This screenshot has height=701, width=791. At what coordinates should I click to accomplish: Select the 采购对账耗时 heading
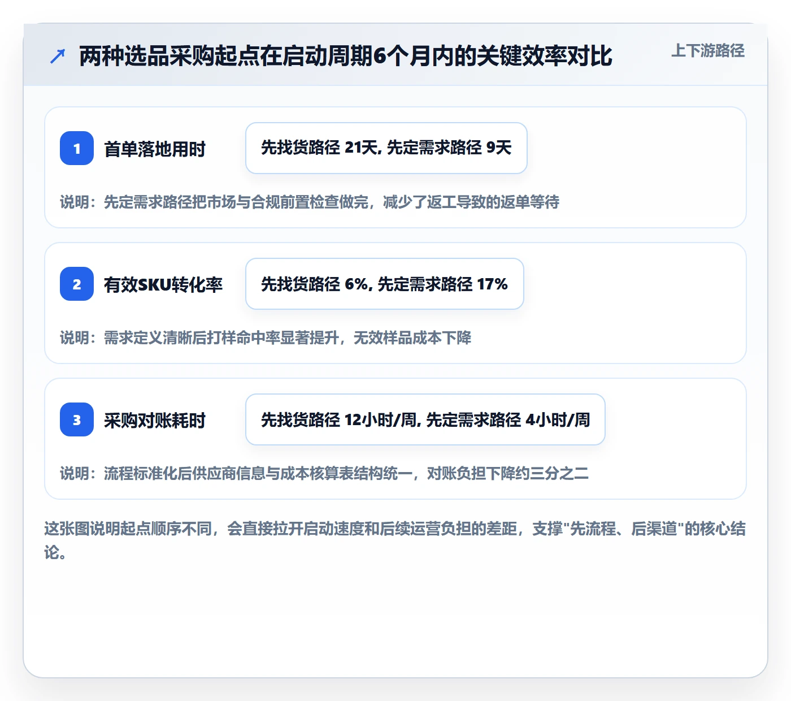point(155,421)
